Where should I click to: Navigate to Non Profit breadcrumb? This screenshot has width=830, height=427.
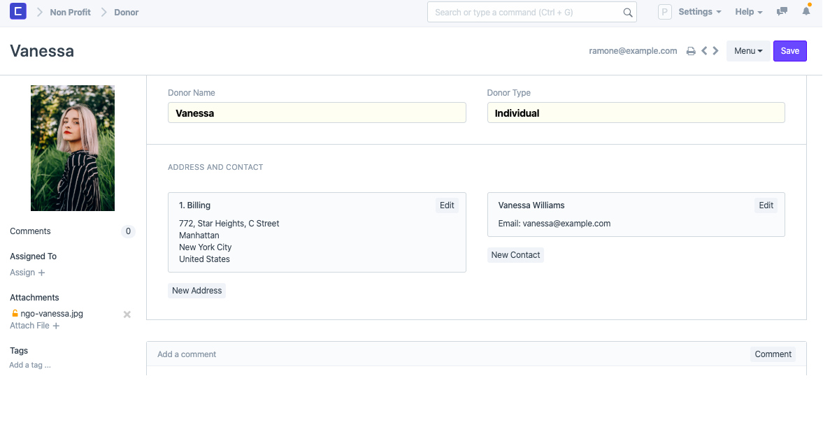pos(71,12)
